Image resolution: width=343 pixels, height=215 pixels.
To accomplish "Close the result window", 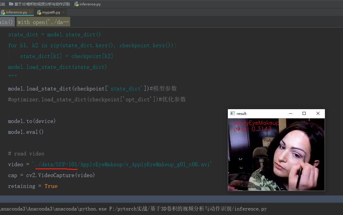I will pos(318,113).
